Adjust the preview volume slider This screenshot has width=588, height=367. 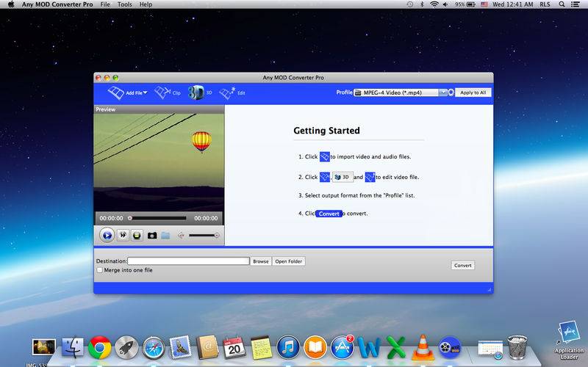204,235
